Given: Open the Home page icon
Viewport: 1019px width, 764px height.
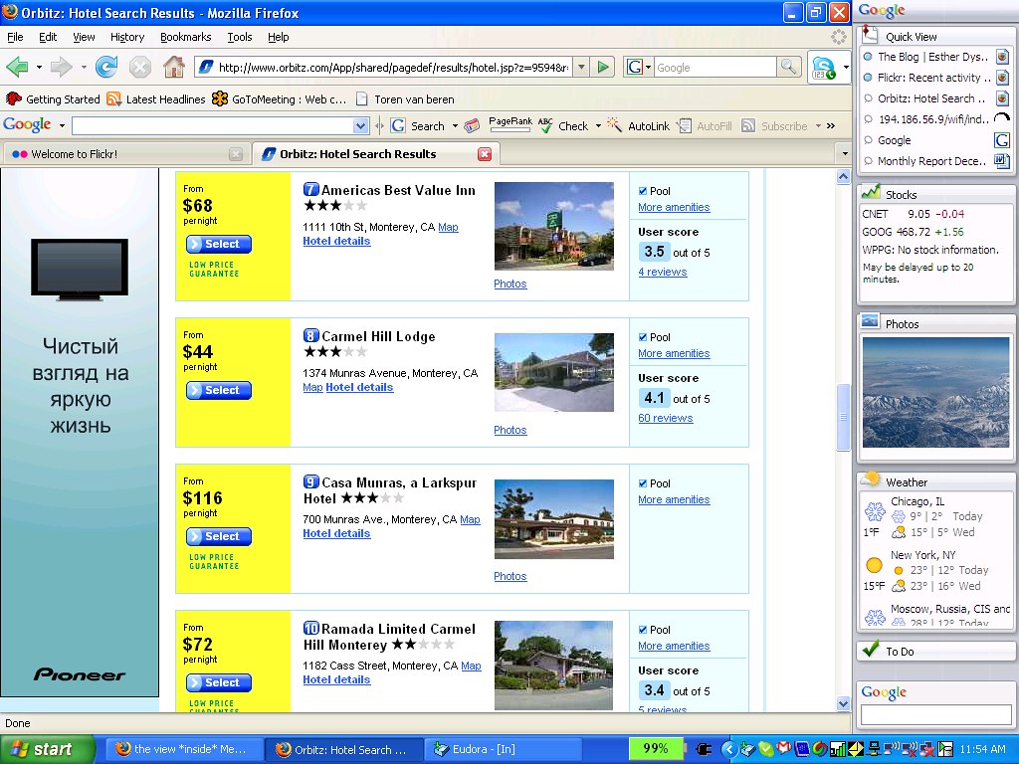Looking at the screenshot, I should tap(173, 67).
